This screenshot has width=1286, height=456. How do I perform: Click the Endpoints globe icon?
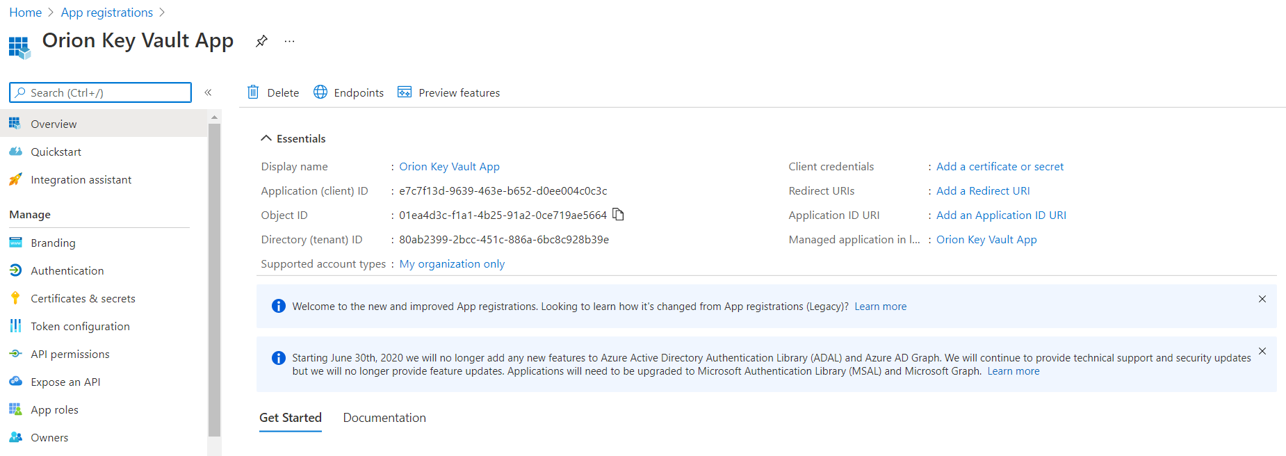(320, 92)
